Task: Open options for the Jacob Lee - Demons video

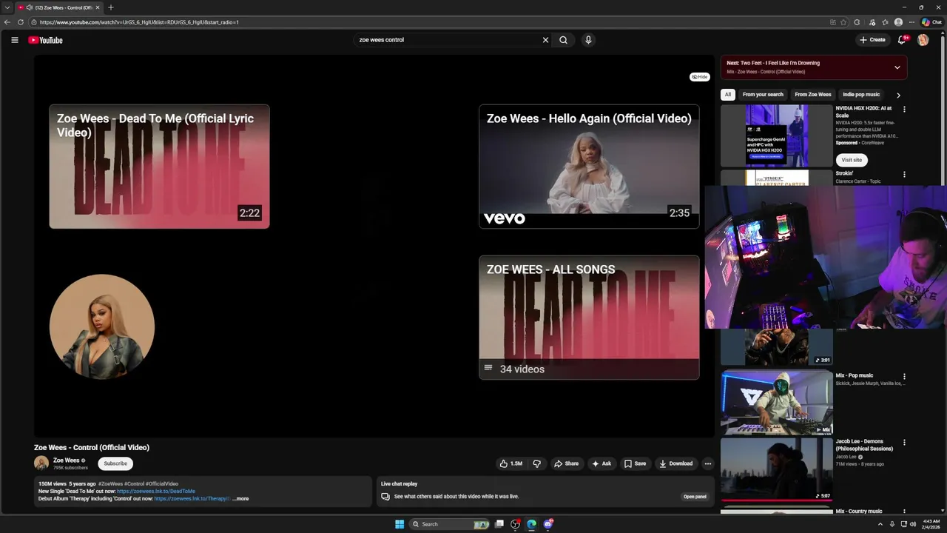Action: tap(904, 442)
